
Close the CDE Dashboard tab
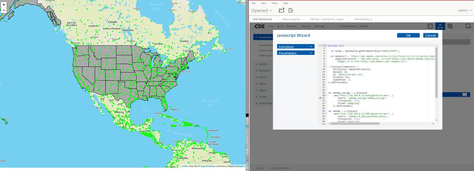276,19
